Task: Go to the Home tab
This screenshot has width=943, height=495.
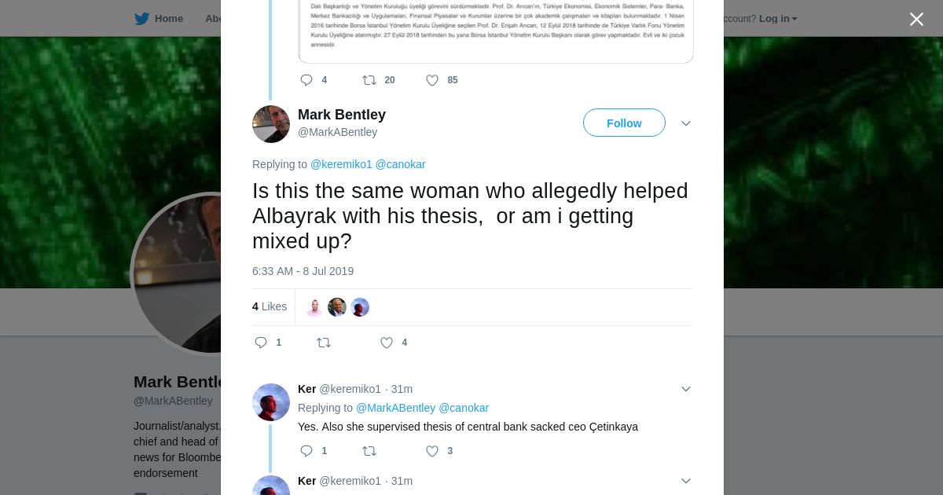Action: click(168, 19)
